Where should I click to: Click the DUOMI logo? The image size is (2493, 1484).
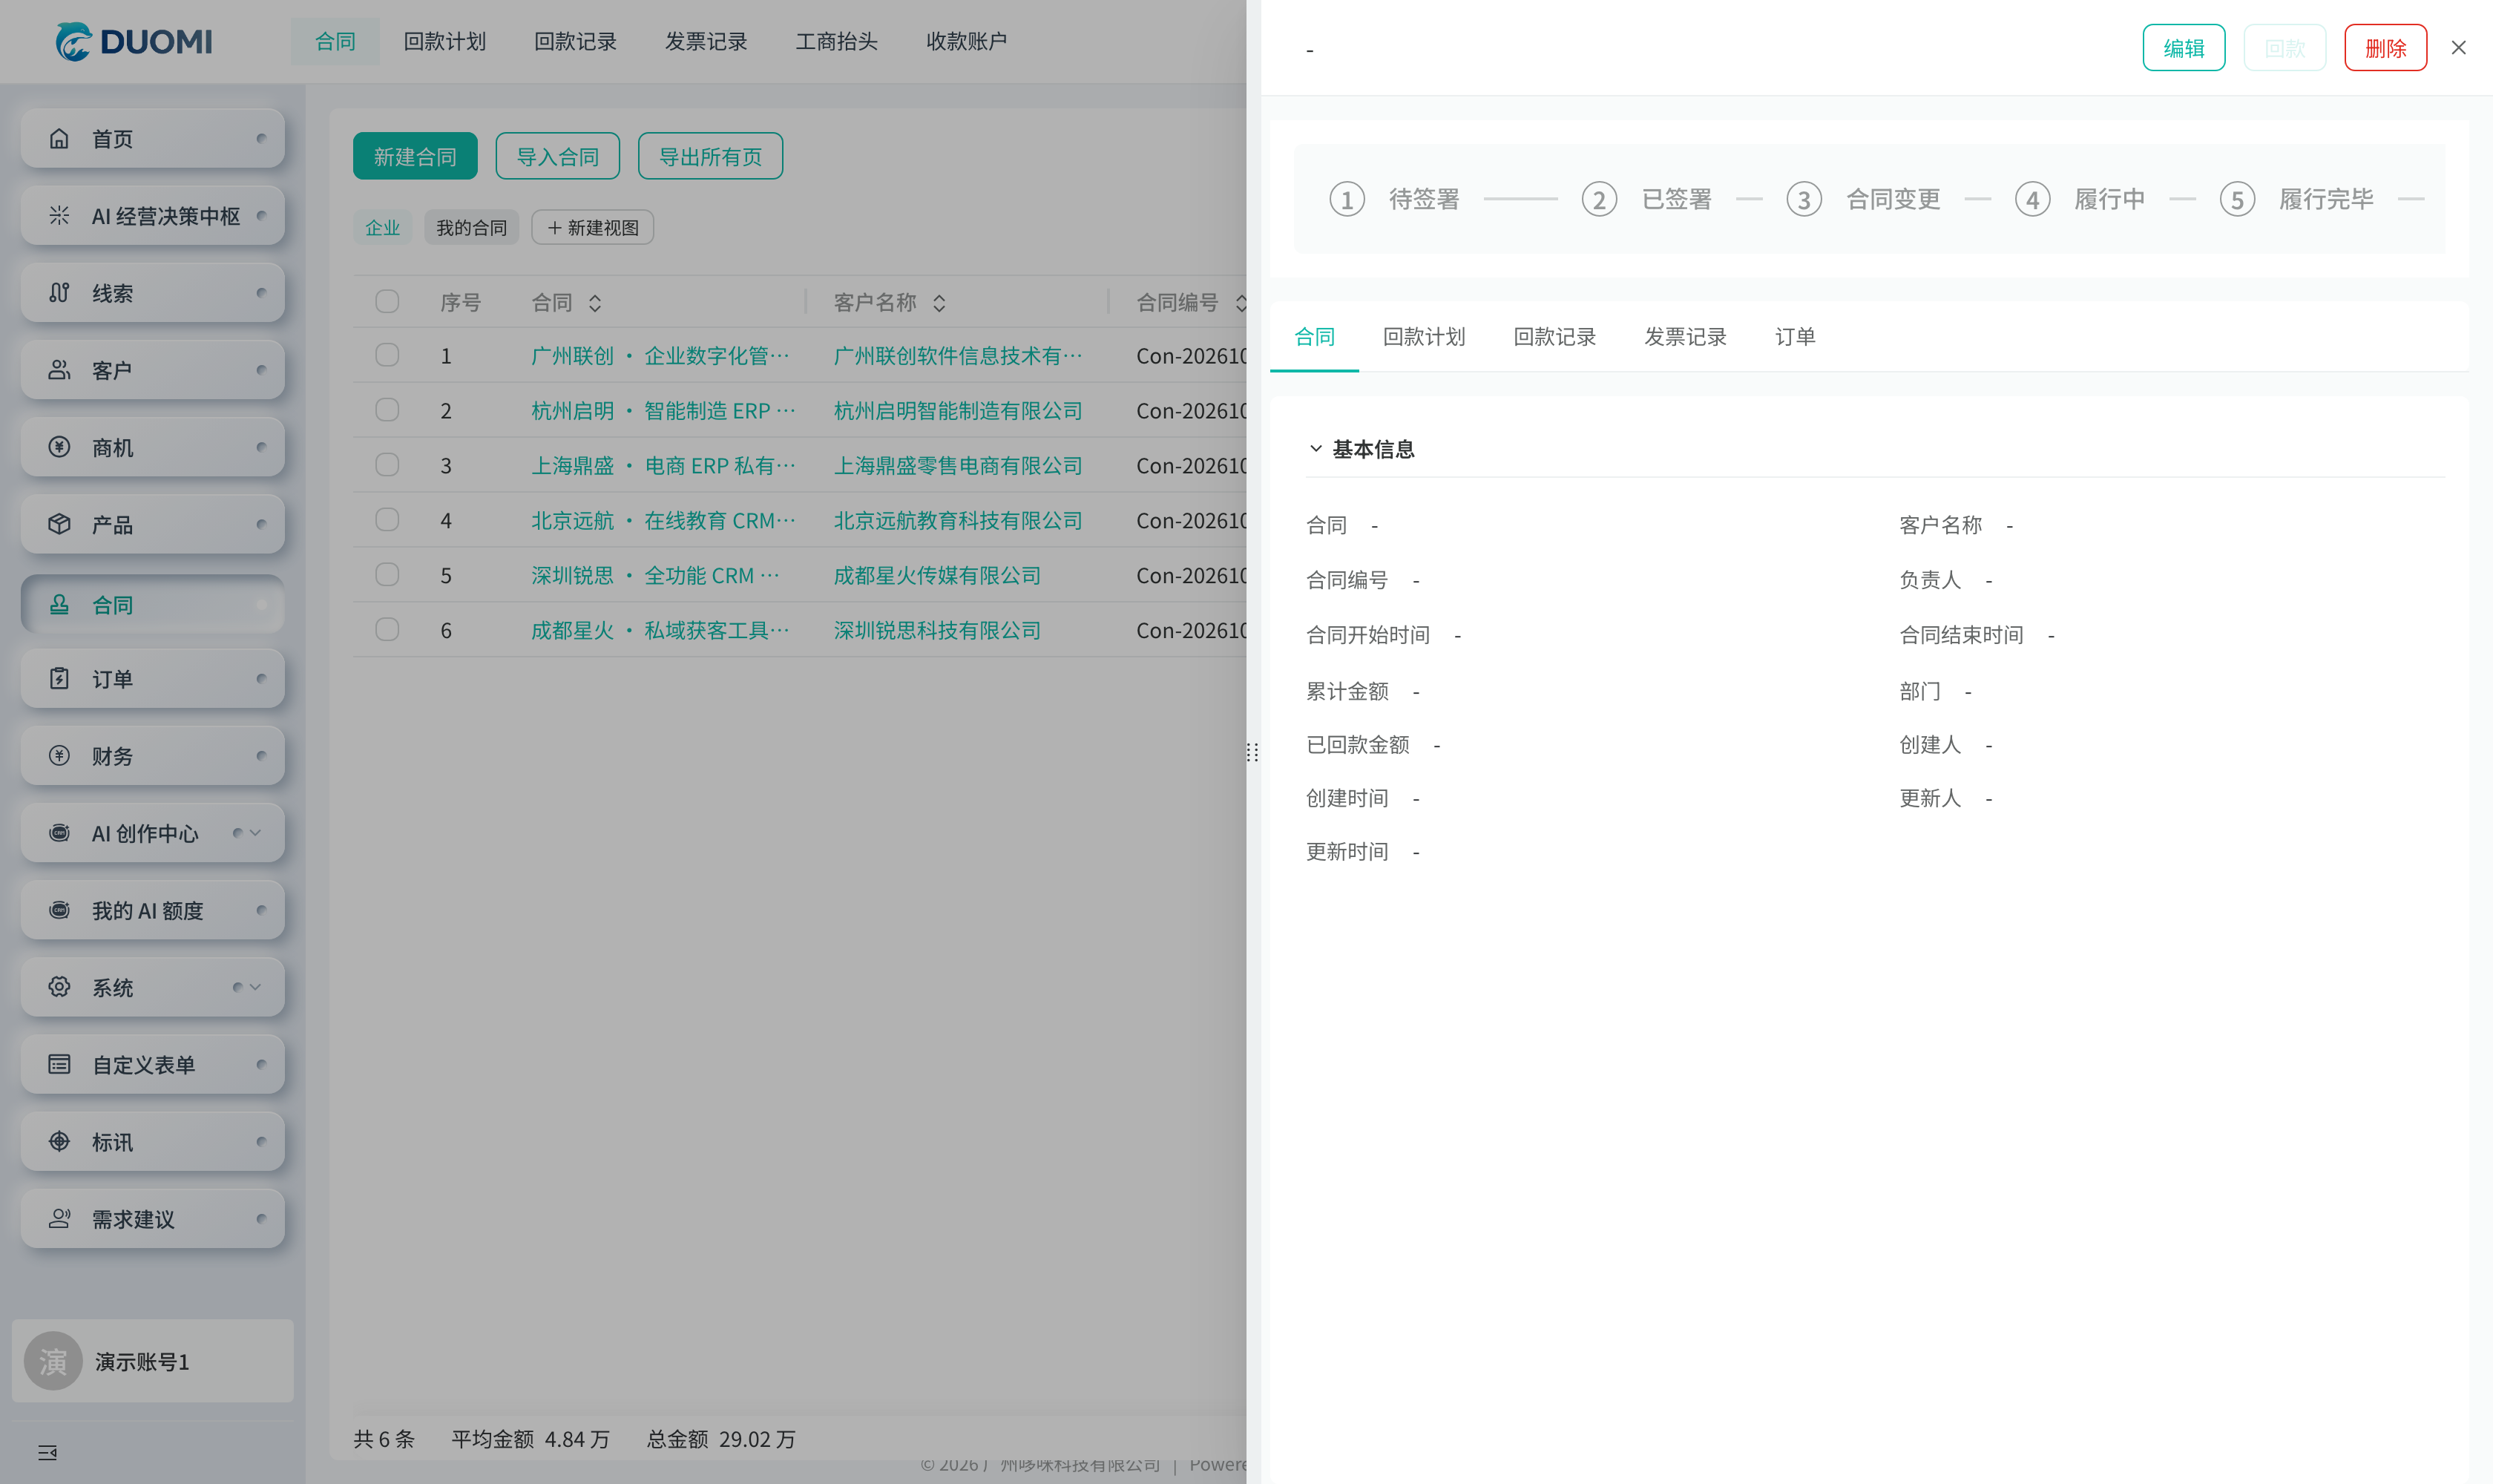point(133,41)
